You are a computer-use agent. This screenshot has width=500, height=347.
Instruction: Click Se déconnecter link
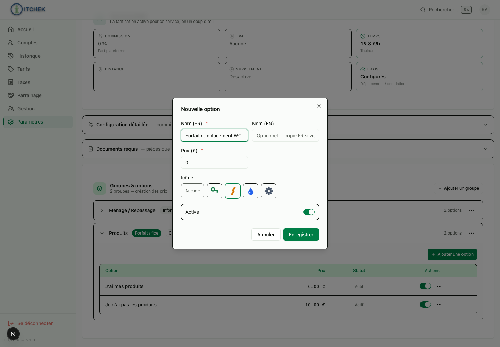pyautogui.click(x=35, y=323)
